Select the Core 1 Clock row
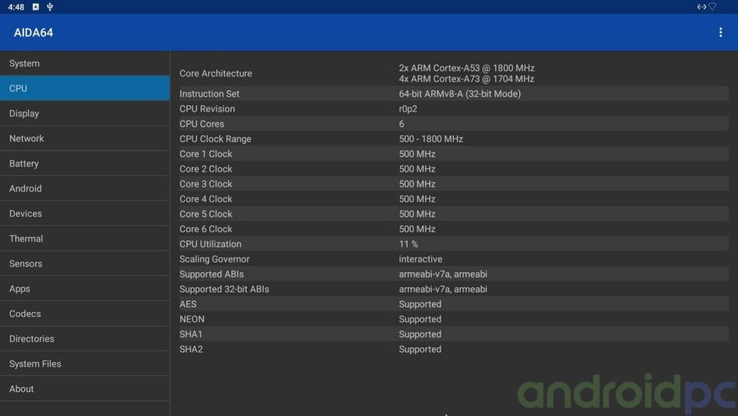The height and width of the screenshot is (416, 738). [x=454, y=154]
